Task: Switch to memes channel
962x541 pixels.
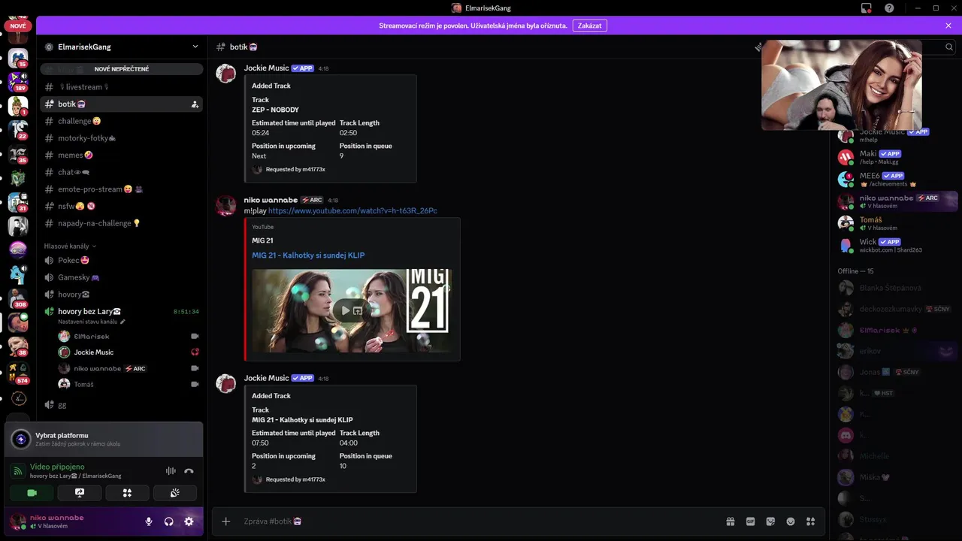Action: (122, 156)
